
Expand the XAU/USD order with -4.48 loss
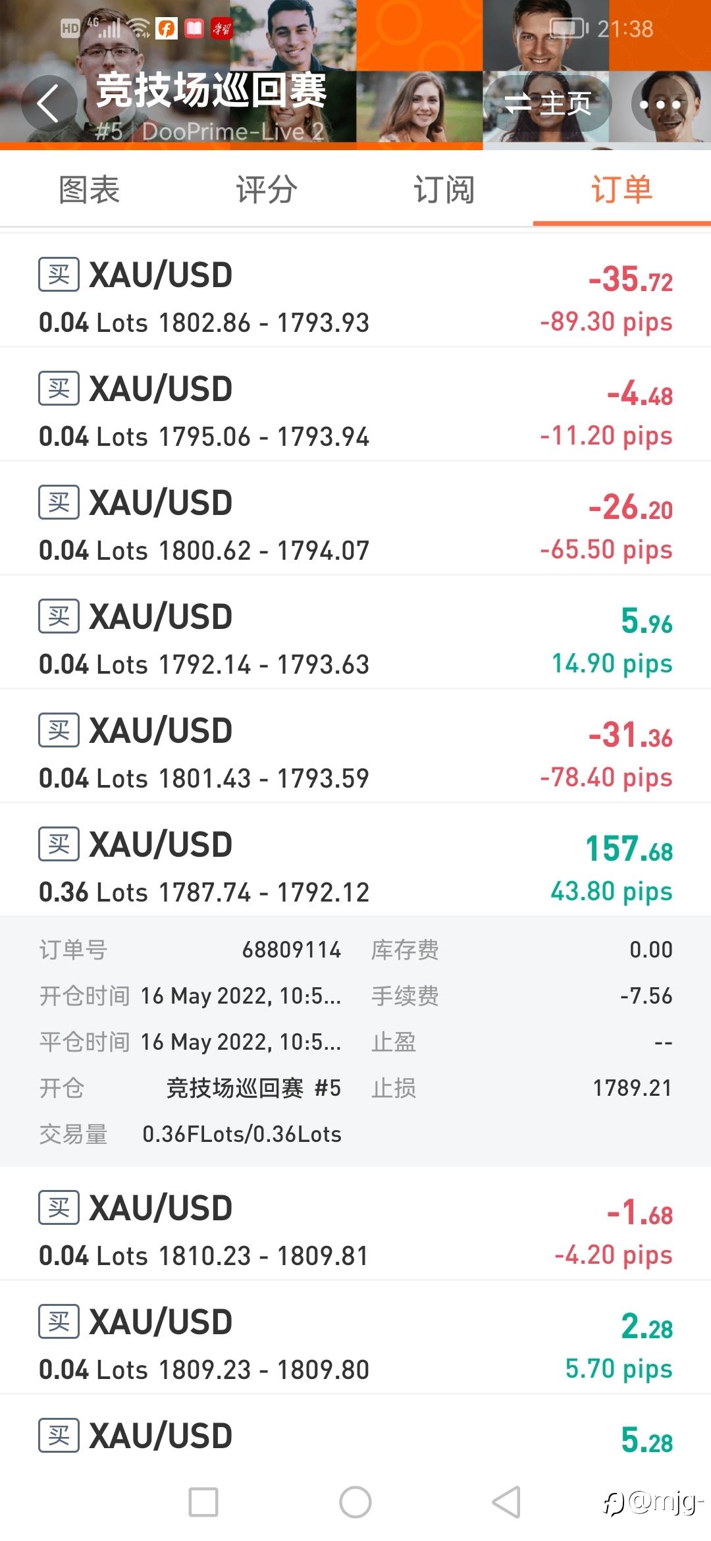[x=355, y=404]
